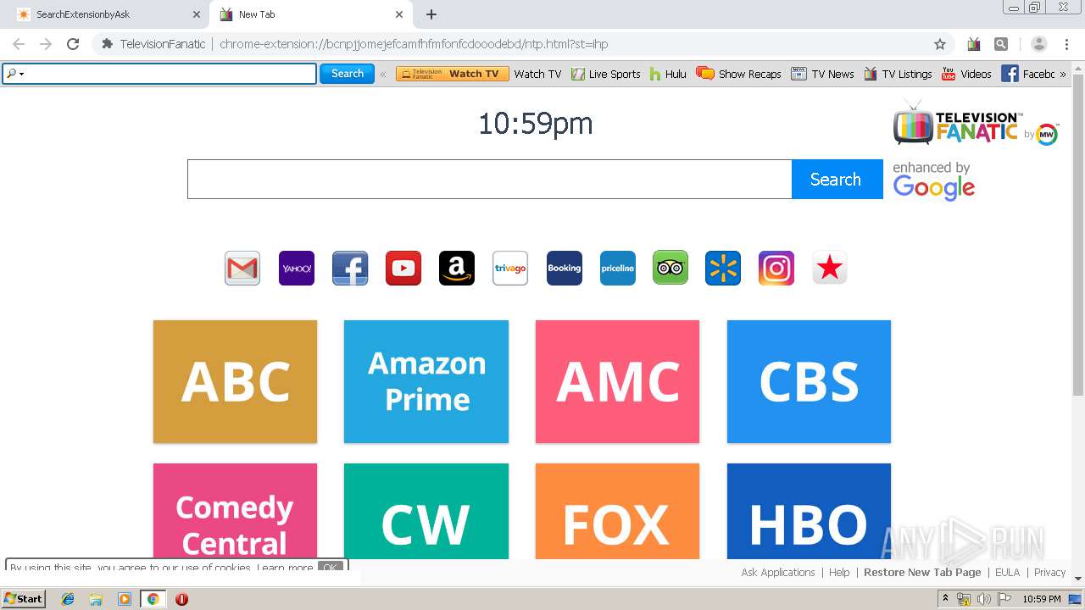This screenshot has height=610, width=1085.
Task: Open the Amazon Prime tile
Action: point(426,381)
